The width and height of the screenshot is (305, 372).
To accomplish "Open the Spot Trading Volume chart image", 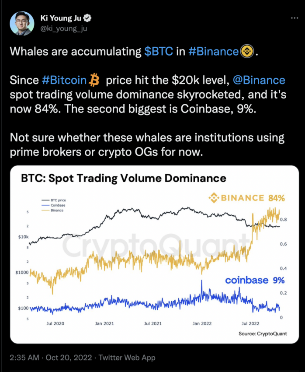I will pyautogui.click(x=154, y=254).
